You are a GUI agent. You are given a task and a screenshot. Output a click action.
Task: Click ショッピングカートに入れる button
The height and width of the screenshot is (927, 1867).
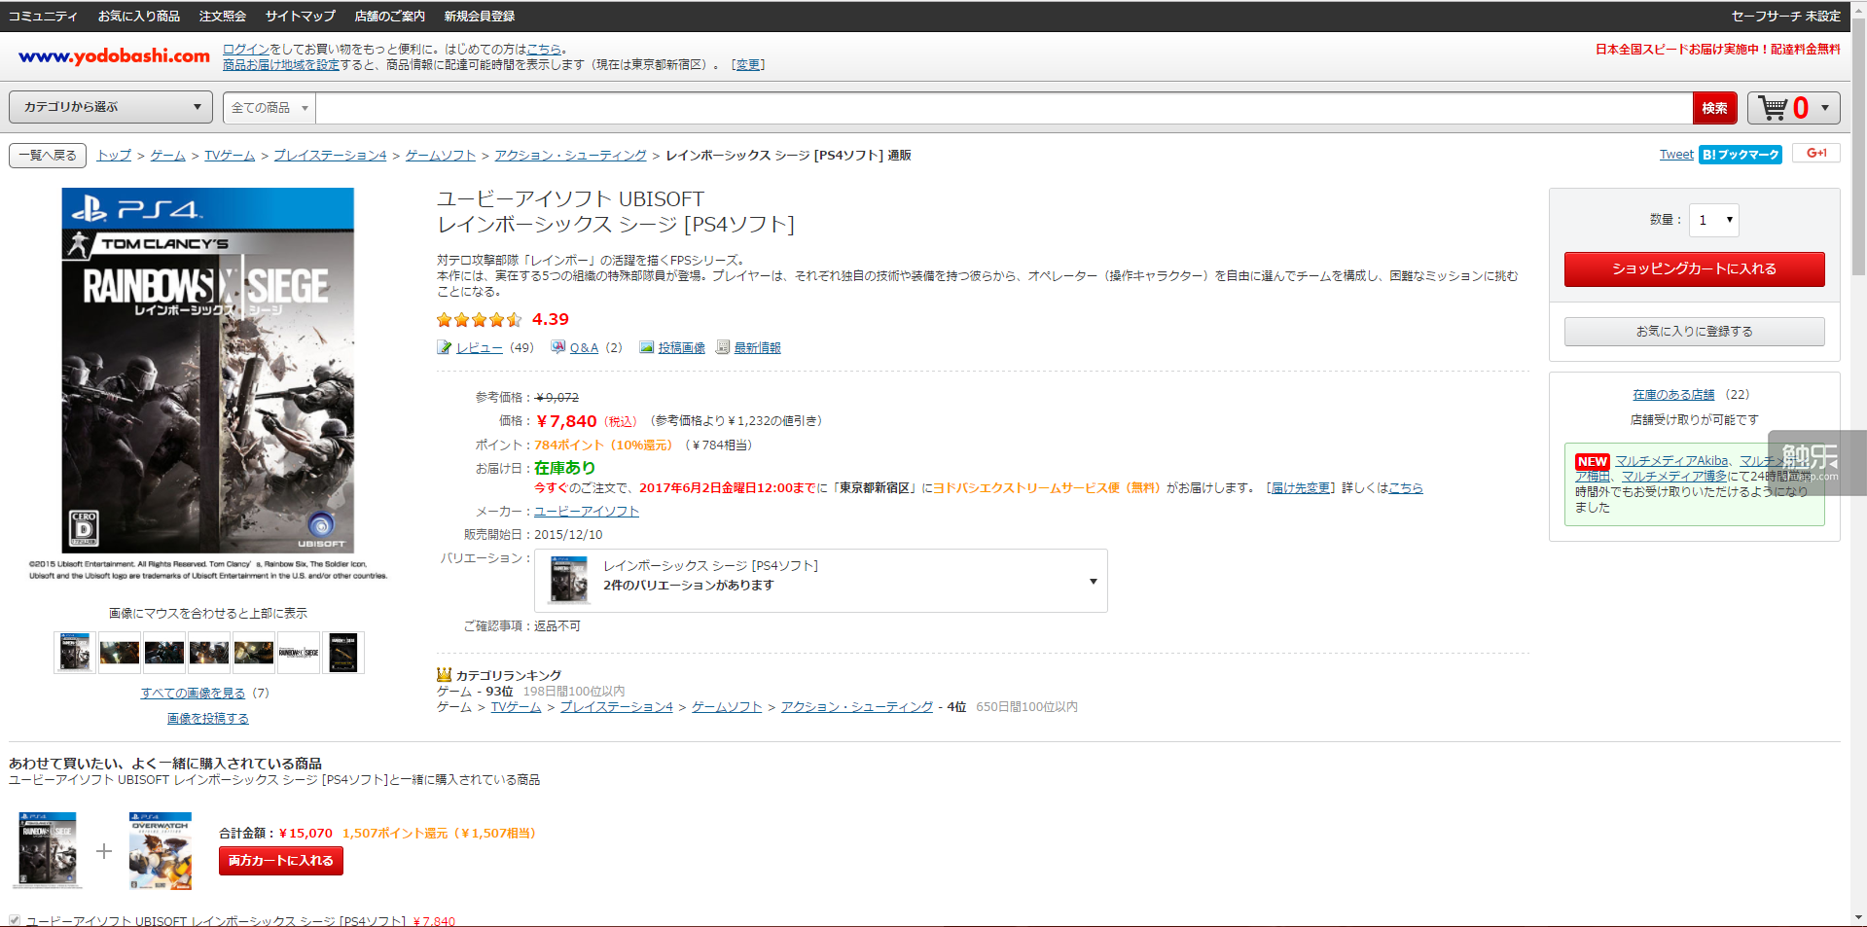(x=1694, y=268)
